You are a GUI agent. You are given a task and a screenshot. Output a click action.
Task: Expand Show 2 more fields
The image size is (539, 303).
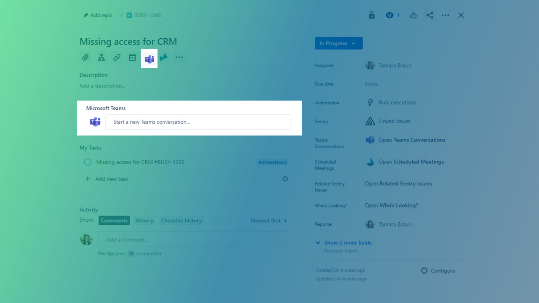(347, 243)
